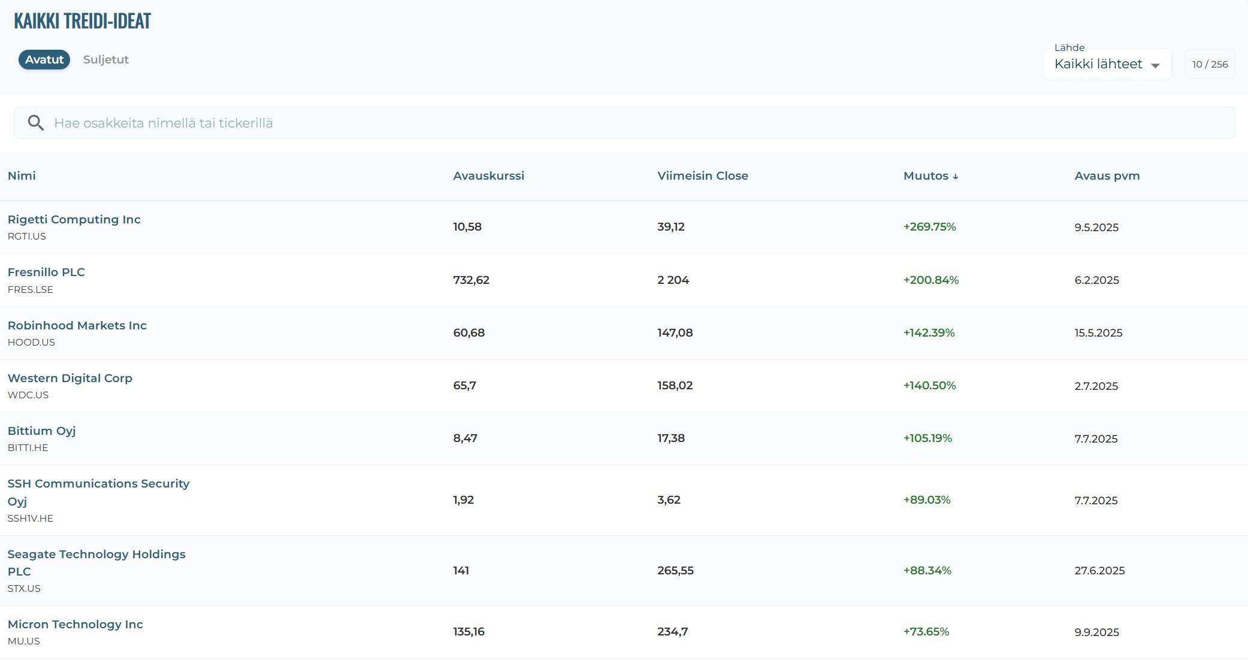This screenshot has width=1248, height=660.
Task: Click the search magnifier icon
Action: [36, 123]
